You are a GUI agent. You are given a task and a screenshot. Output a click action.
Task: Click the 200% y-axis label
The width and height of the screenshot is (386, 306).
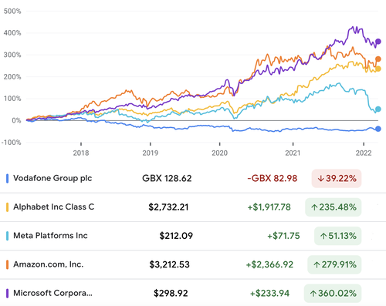pyautogui.click(x=12, y=76)
